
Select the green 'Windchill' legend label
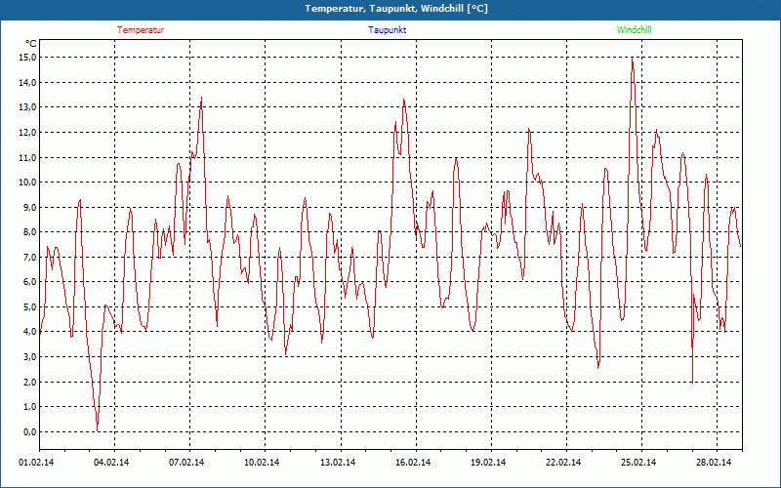[x=634, y=30]
